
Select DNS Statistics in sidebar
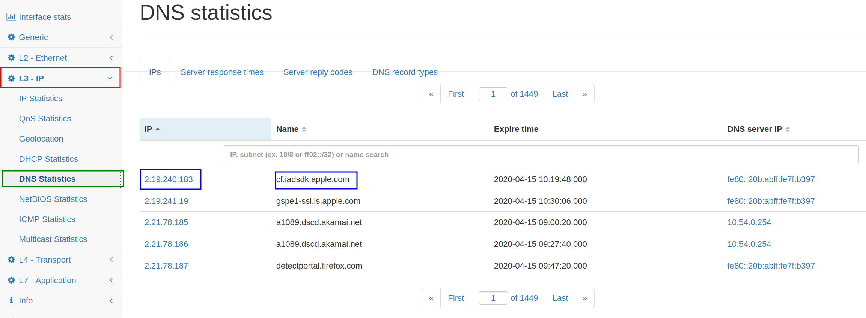click(47, 179)
